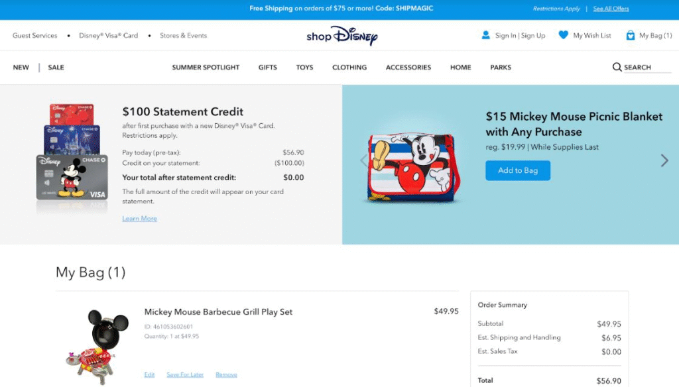Click the search magnifying glass icon
This screenshot has height=387, width=679.
[x=617, y=67]
